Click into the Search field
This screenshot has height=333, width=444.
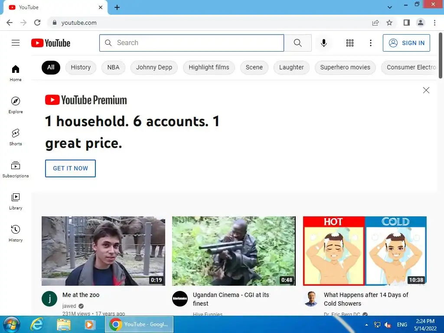coord(192,43)
